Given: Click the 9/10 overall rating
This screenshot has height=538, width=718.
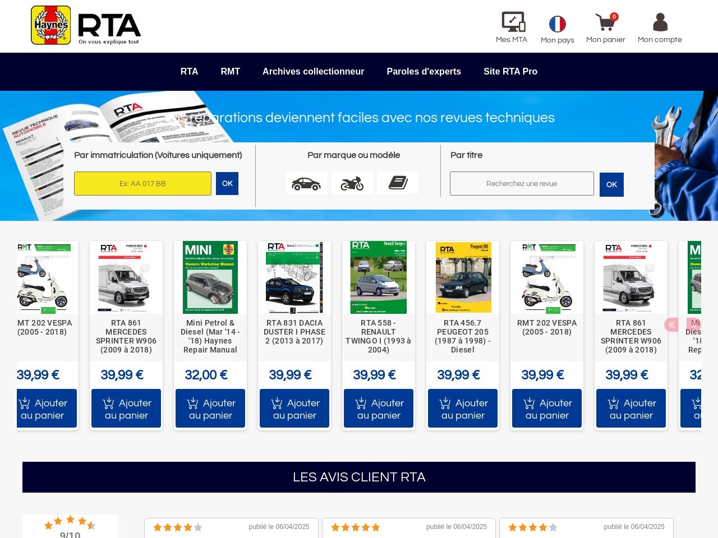Looking at the screenshot, I should coord(70,535).
